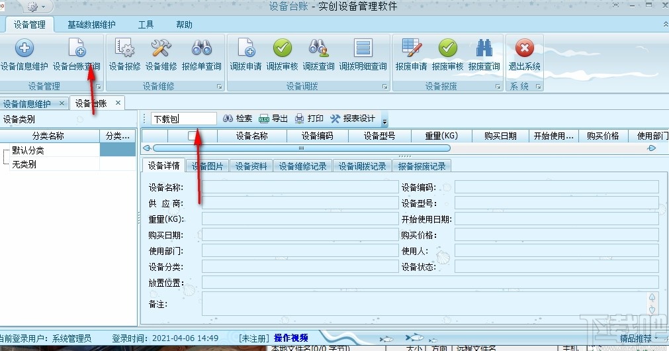Open 设备维修 wrench-and-screwdriver tool
669x351 pixels.
click(x=161, y=55)
